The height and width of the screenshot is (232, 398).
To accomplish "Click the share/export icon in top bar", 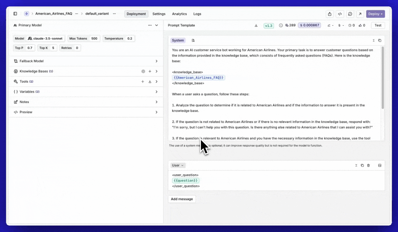I will tap(330, 14).
